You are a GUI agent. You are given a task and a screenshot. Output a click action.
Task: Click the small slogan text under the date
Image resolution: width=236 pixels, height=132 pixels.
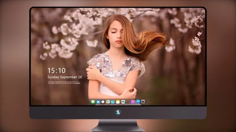click(64, 83)
